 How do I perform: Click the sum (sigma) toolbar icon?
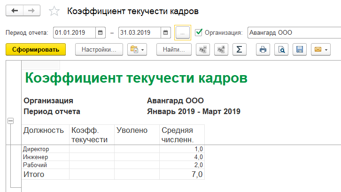click(x=239, y=49)
